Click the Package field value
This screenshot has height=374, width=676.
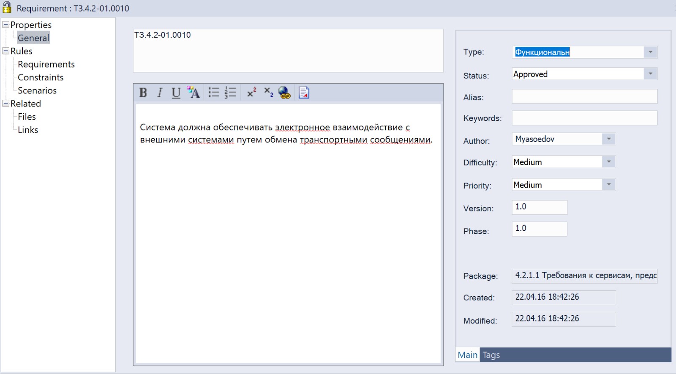click(584, 276)
